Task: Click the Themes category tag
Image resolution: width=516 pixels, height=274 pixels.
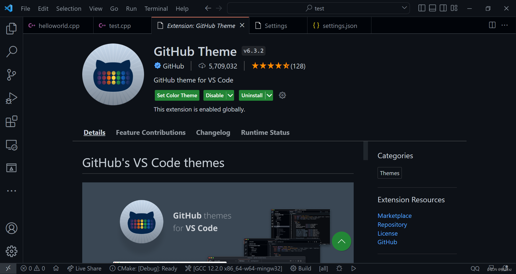Action: [389, 173]
